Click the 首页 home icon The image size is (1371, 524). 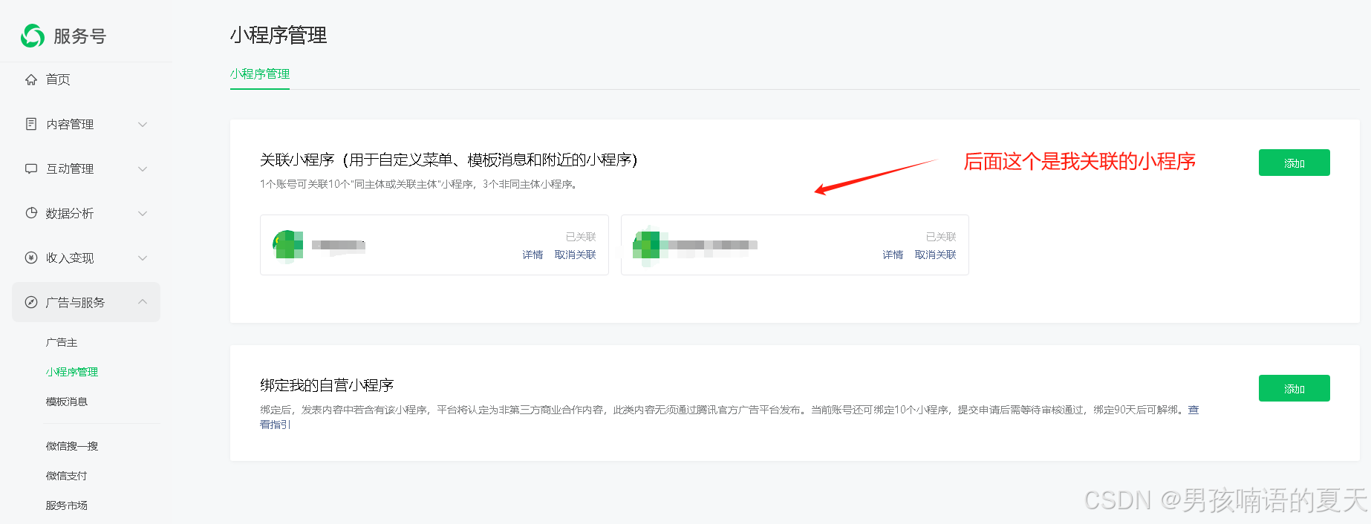31,79
